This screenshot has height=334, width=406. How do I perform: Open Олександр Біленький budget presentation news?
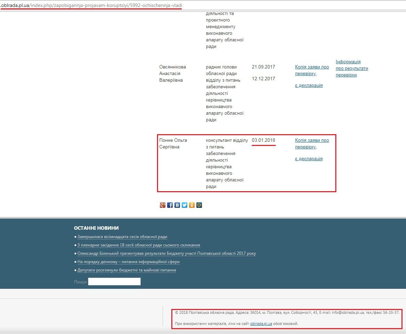(166, 253)
